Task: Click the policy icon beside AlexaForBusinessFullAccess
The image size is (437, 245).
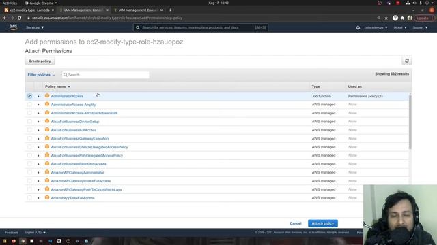Action: (47, 130)
